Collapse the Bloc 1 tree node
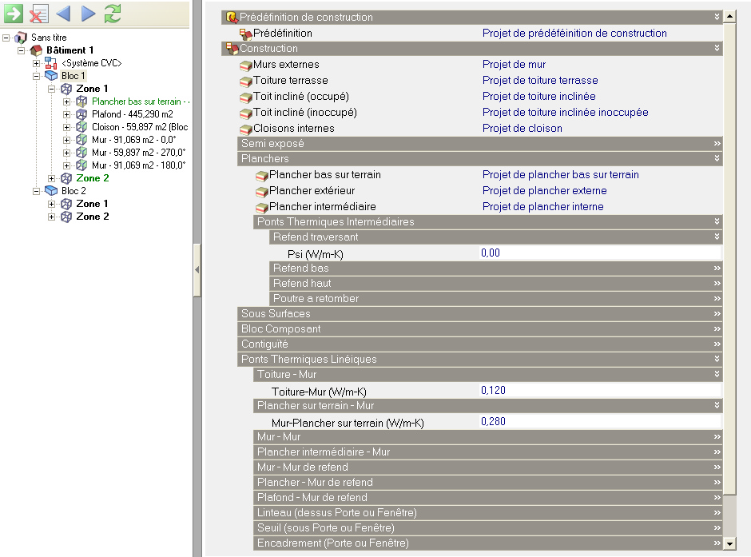This screenshot has height=557, width=751. pyautogui.click(x=37, y=76)
